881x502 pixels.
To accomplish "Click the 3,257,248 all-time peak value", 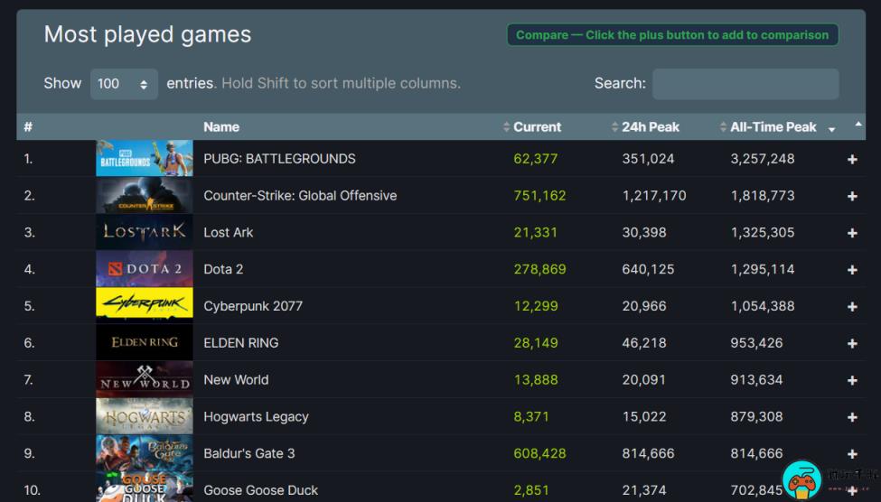I will 763,159.
